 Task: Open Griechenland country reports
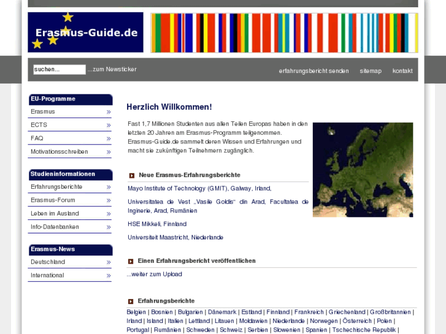pos(347,312)
